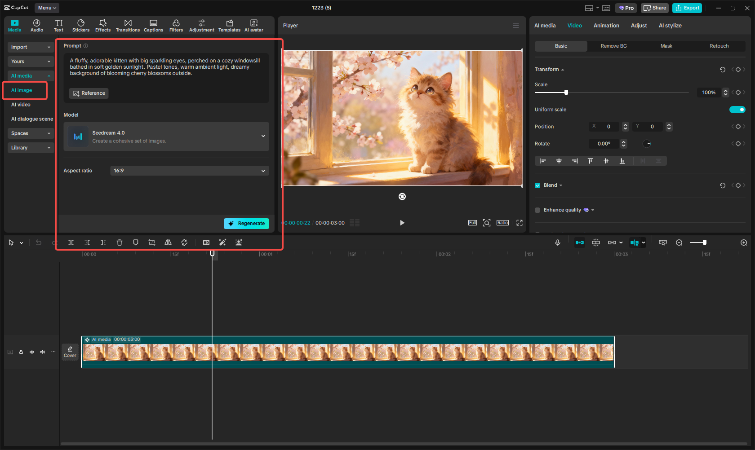The width and height of the screenshot is (755, 450).
Task: Click the crop icon in timeline toolbar
Action: (152, 243)
